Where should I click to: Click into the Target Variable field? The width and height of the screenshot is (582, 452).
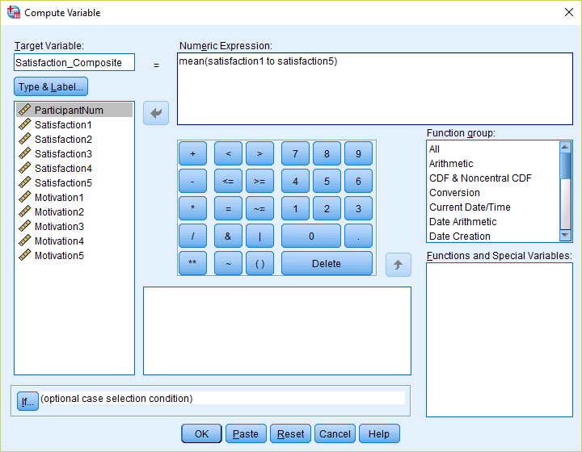click(74, 63)
